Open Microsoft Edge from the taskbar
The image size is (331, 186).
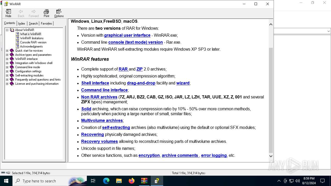click(x=106, y=181)
